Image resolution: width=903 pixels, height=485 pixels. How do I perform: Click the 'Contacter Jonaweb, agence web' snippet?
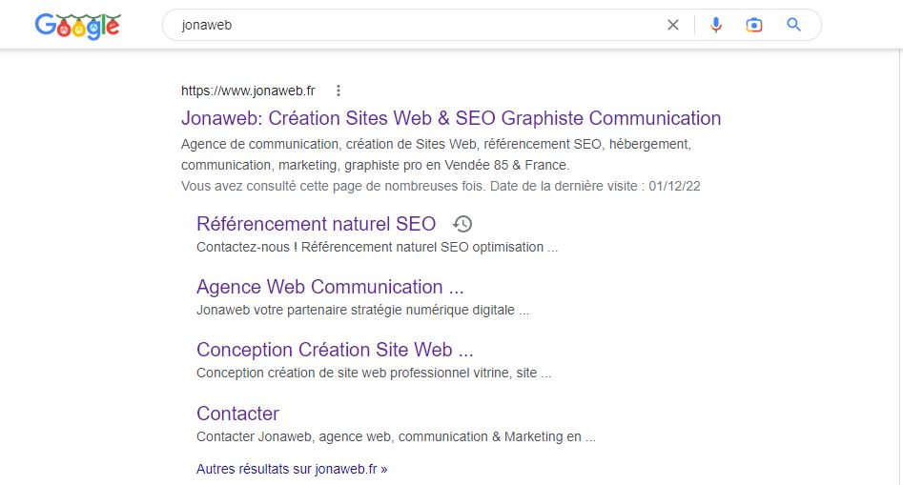point(397,436)
